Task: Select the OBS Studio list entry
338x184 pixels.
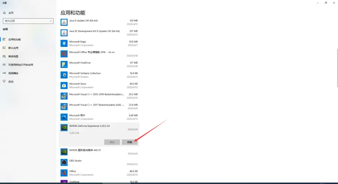Action: (99, 163)
